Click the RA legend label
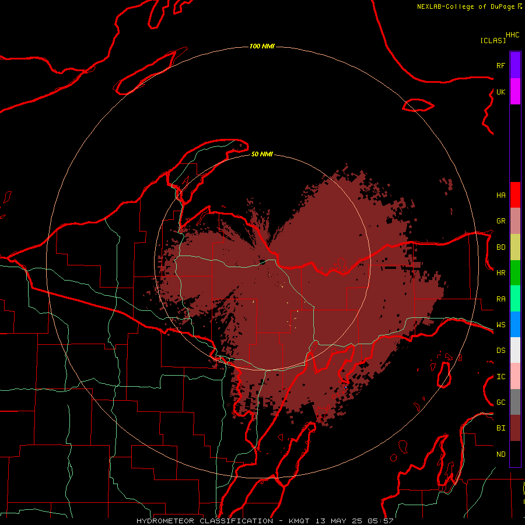525x525 pixels. pyautogui.click(x=501, y=299)
